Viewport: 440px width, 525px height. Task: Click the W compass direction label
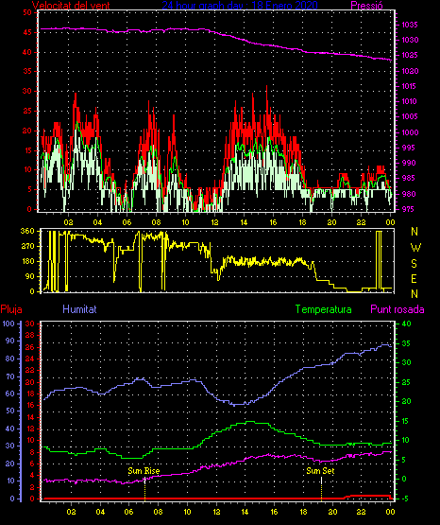pyautogui.click(x=415, y=248)
